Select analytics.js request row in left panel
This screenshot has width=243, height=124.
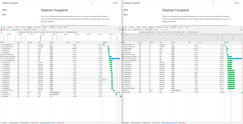tap(61, 92)
